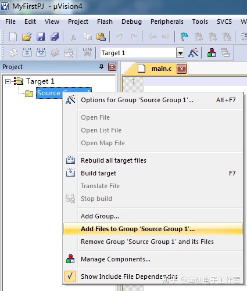Select Target 1 in project tree
Image resolution: width=247 pixels, height=291 pixels.
tap(40, 81)
